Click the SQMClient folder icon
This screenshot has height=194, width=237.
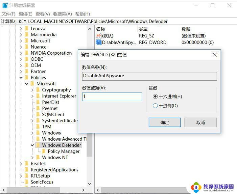[x=38, y=114]
